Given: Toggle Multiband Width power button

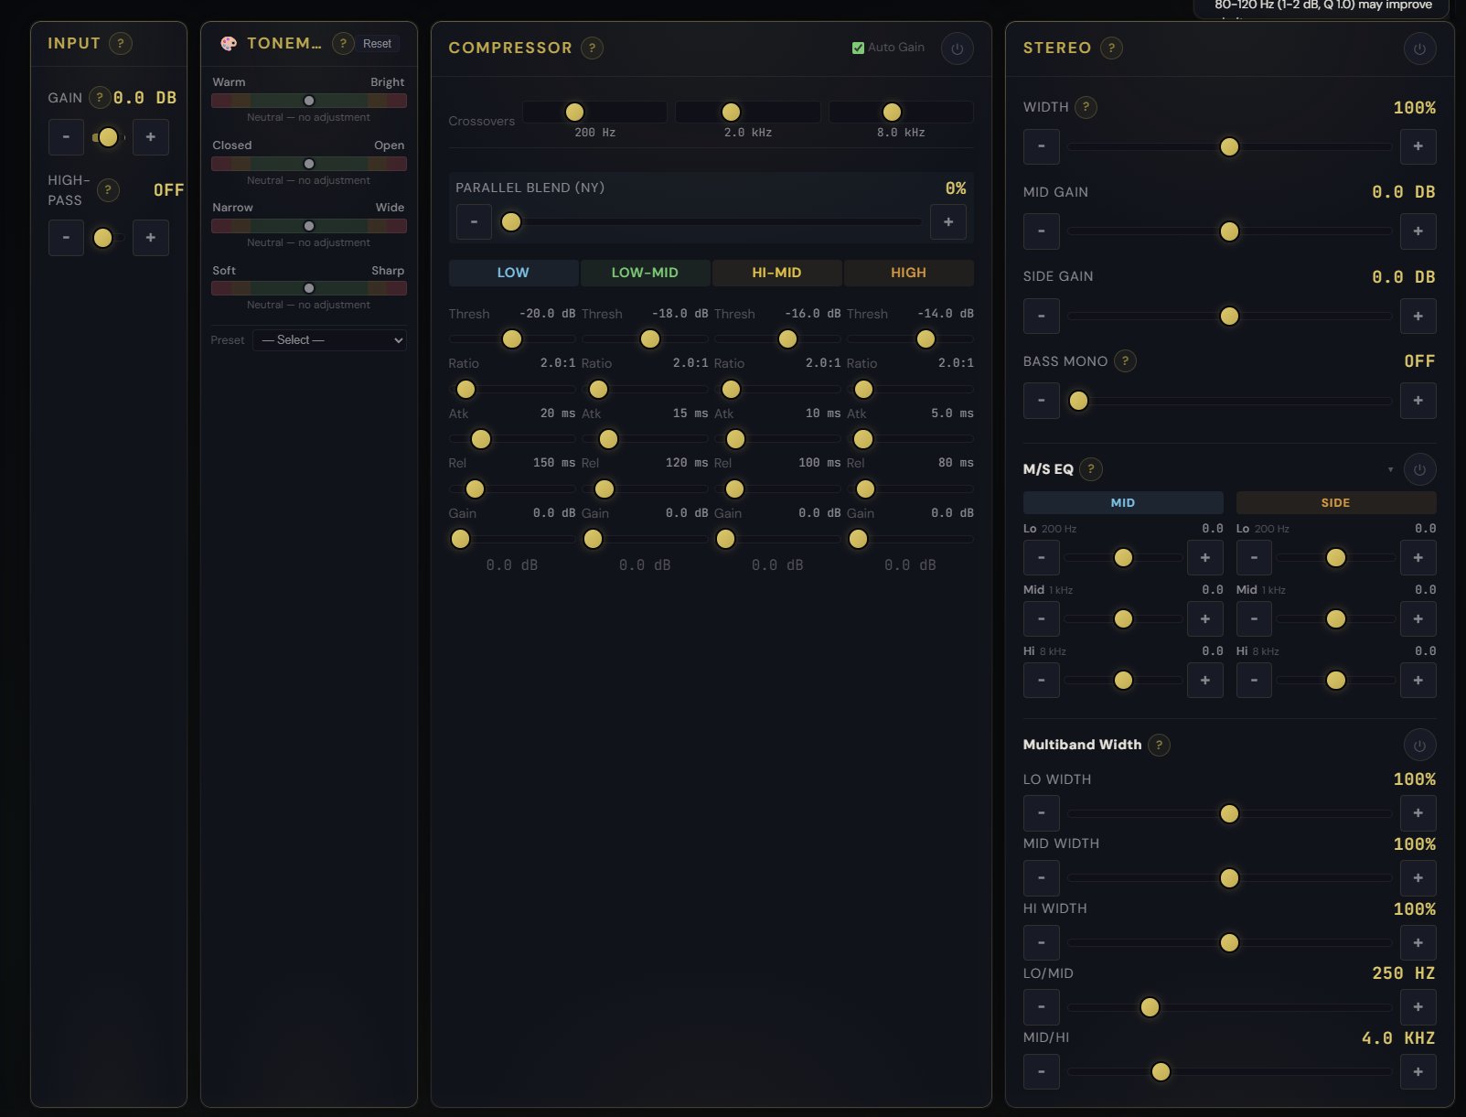Looking at the screenshot, I should 1419,745.
